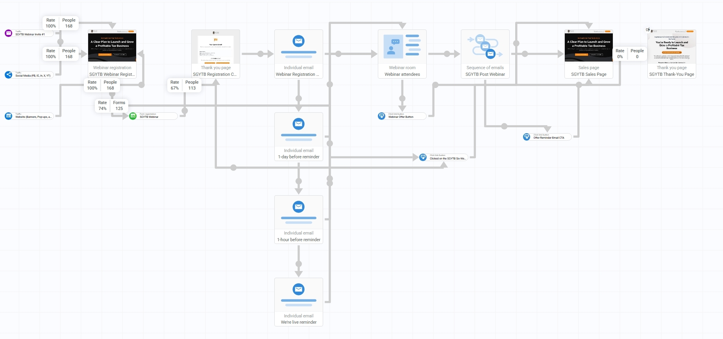Select the Webinar Registration individual email icon
Viewport: 723px width, 339px height.
(299, 41)
